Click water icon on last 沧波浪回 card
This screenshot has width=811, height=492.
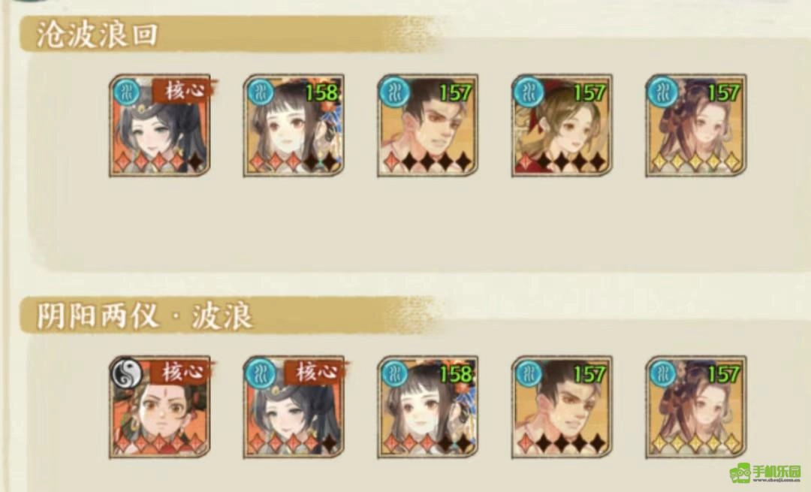[x=664, y=92]
